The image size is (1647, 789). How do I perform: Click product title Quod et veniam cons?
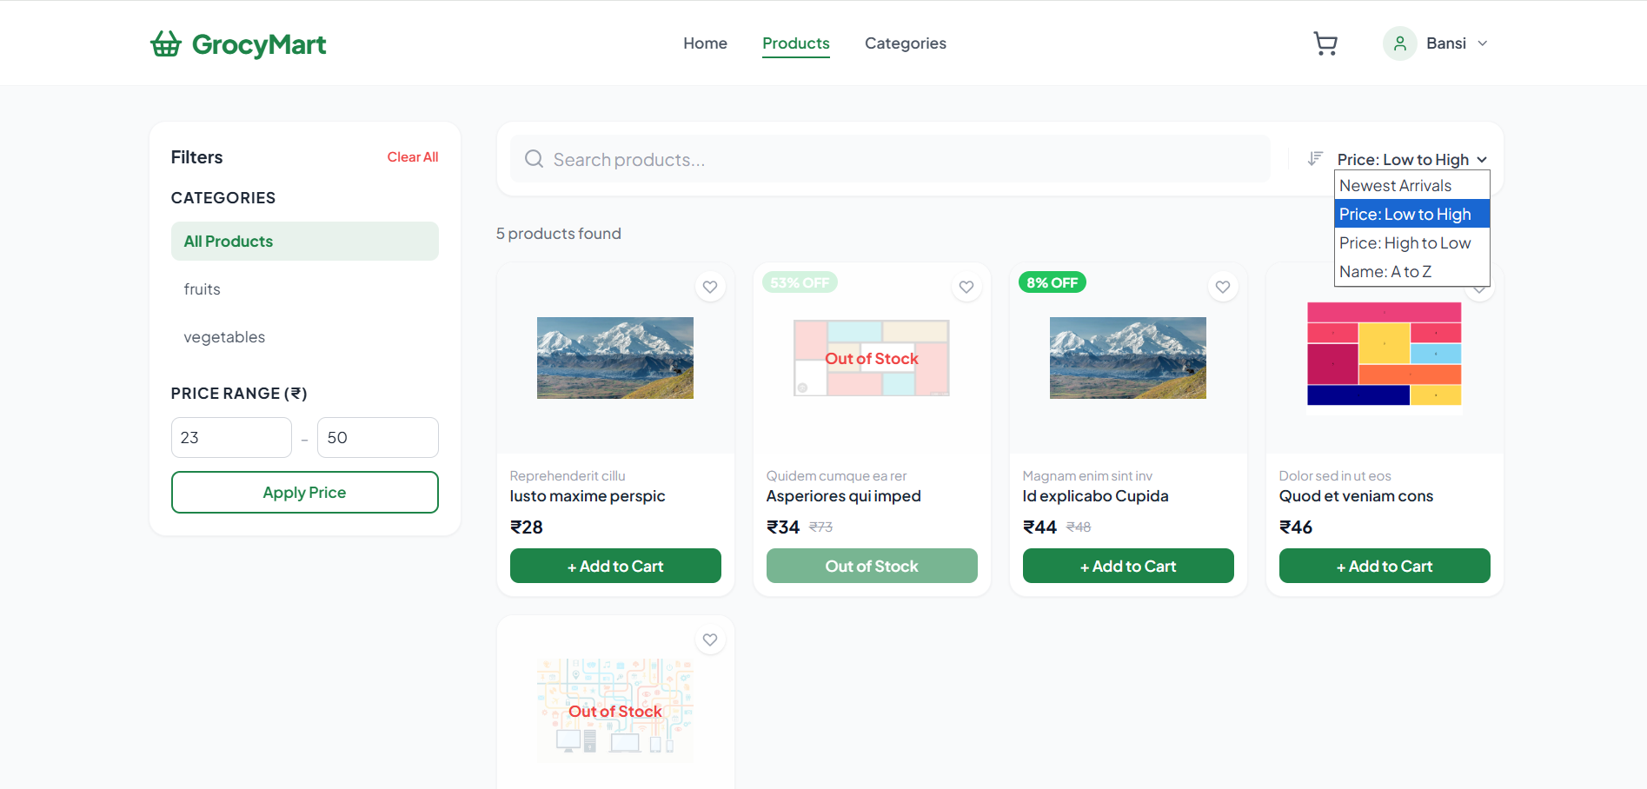1356,496
